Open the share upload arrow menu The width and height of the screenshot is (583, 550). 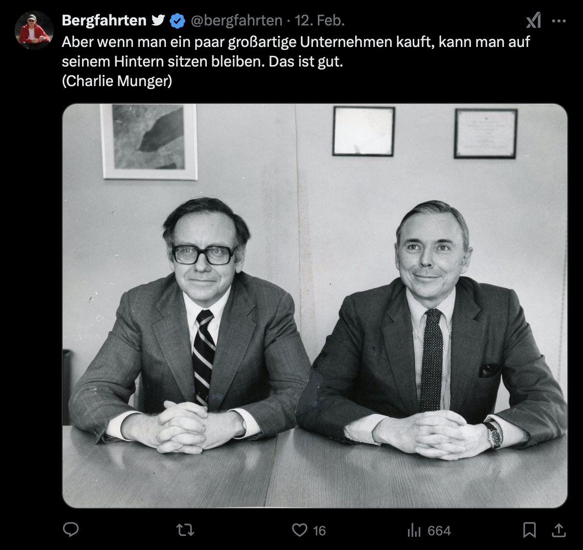click(x=559, y=530)
